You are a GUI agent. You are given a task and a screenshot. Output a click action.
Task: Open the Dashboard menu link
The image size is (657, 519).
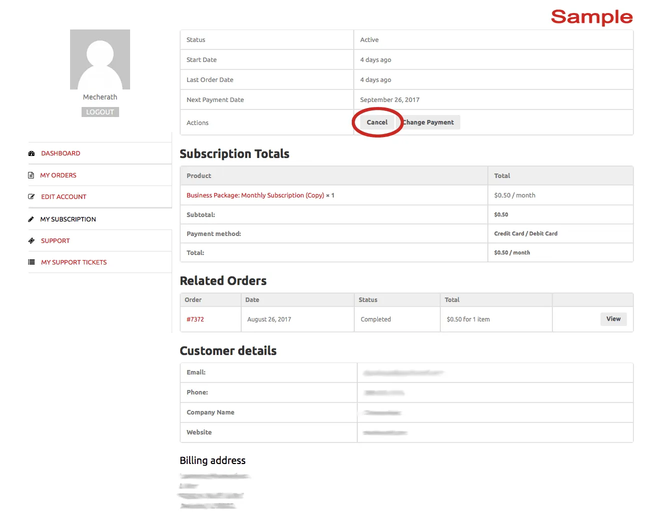tap(61, 153)
